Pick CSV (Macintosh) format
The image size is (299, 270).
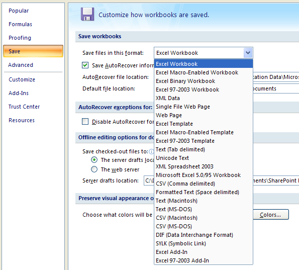204,218
